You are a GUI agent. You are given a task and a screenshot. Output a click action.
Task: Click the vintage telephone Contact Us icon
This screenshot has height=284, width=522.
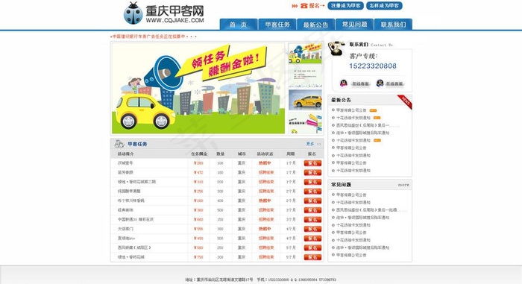[x=336, y=48]
